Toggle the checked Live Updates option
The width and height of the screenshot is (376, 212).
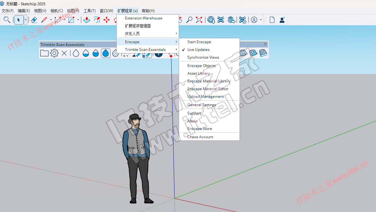[x=210, y=50]
